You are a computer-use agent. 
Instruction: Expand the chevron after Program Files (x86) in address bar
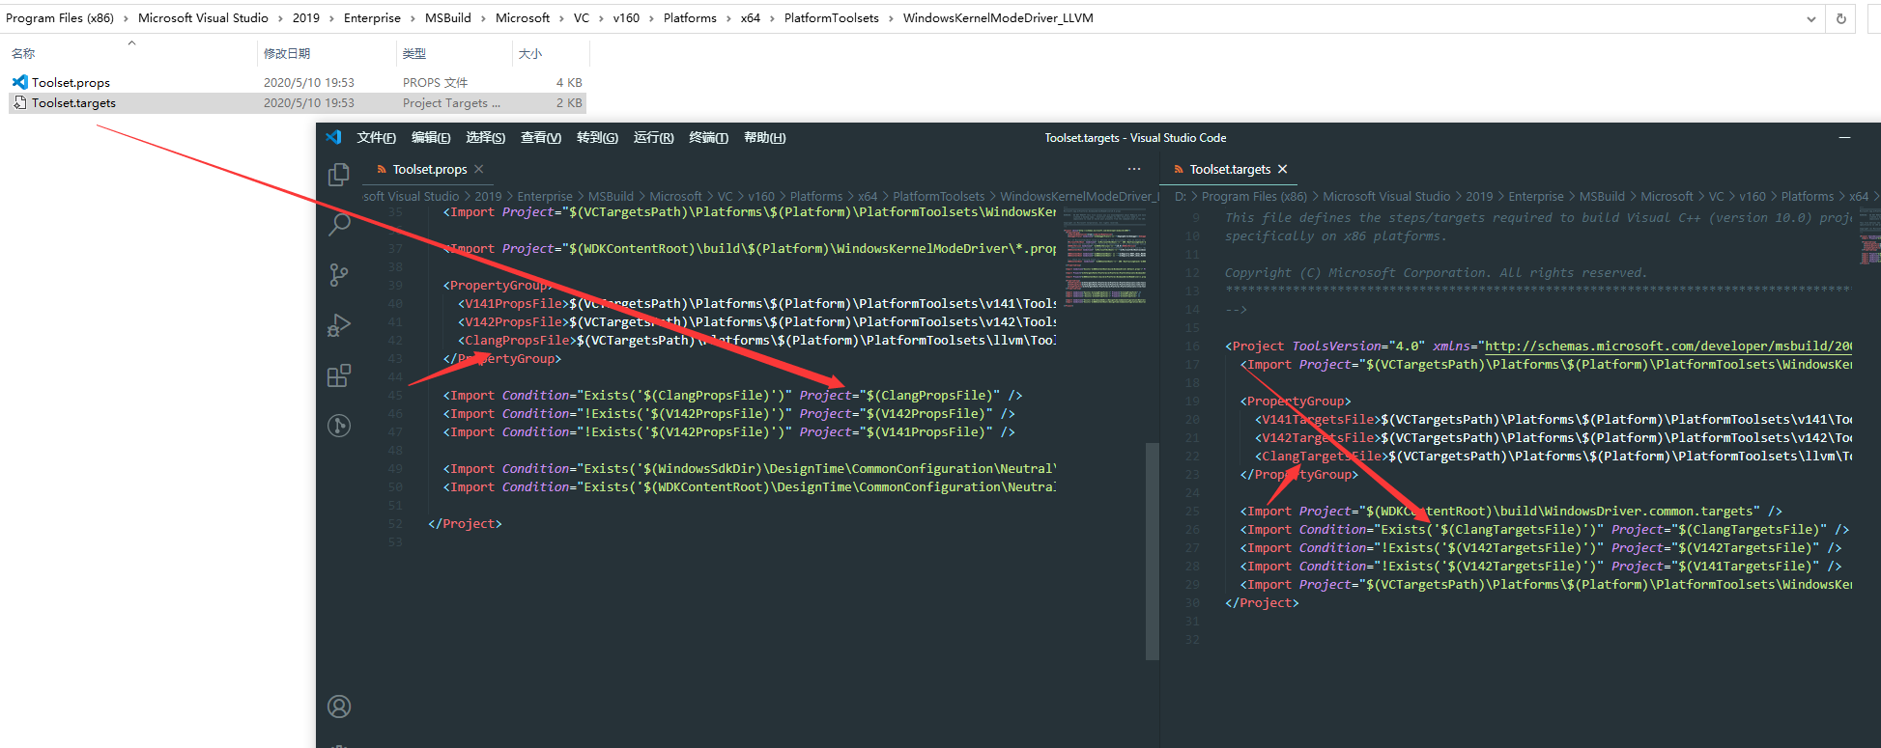(126, 18)
